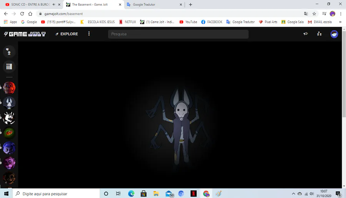
Task: Open the Netflix app on taskbar
Action: pos(193,194)
